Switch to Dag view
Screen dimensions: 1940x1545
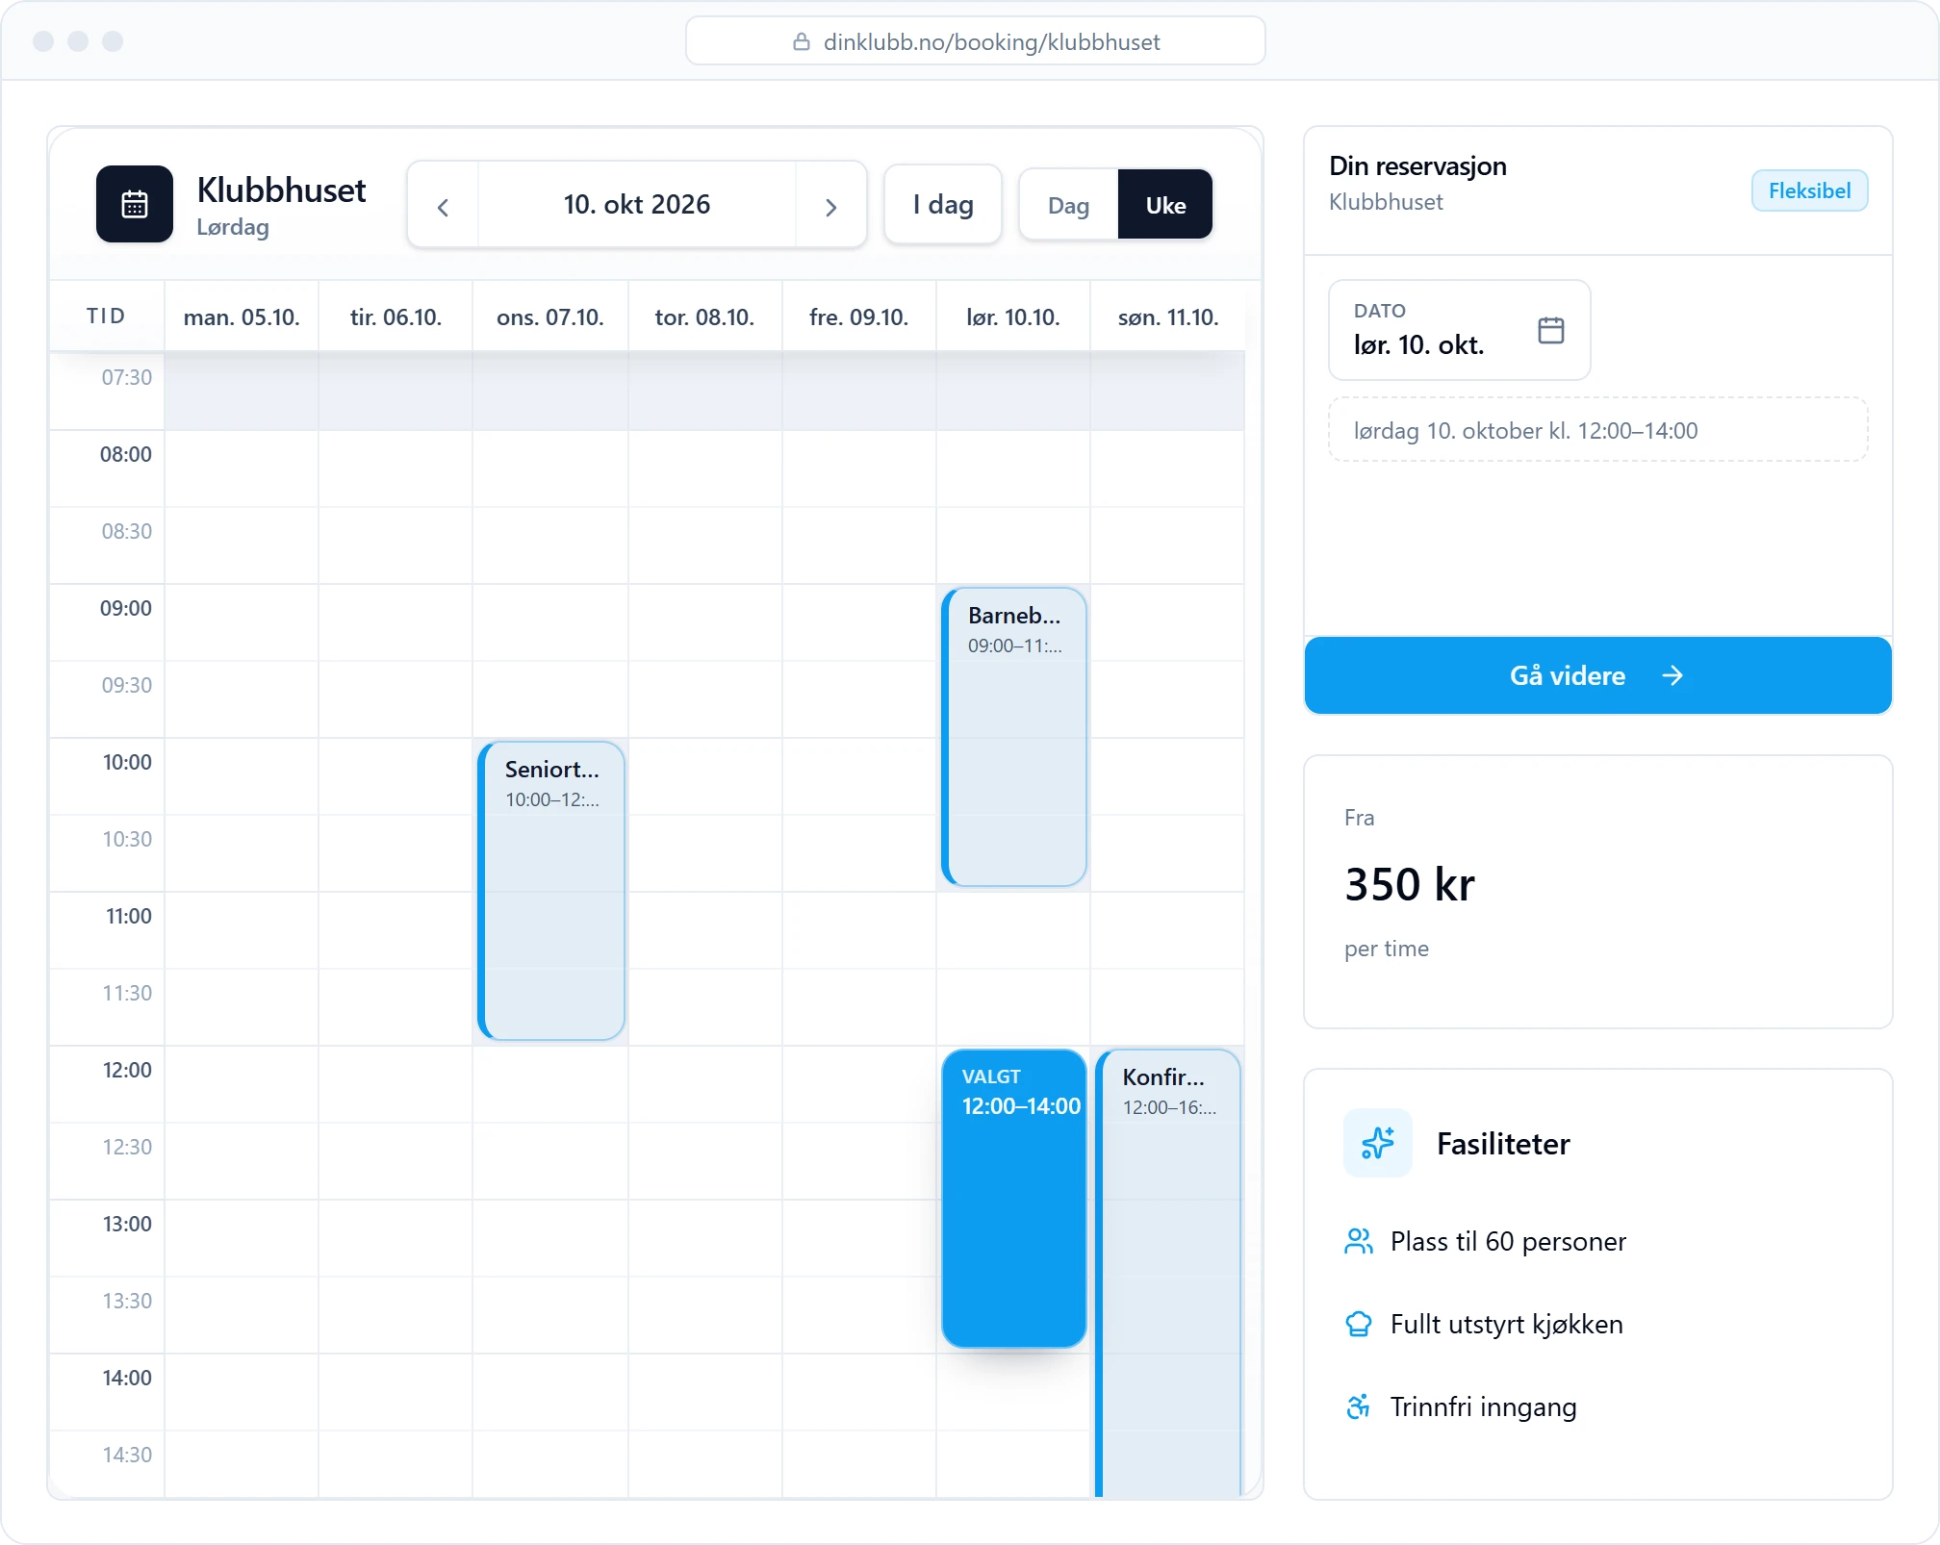click(1068, 205)
